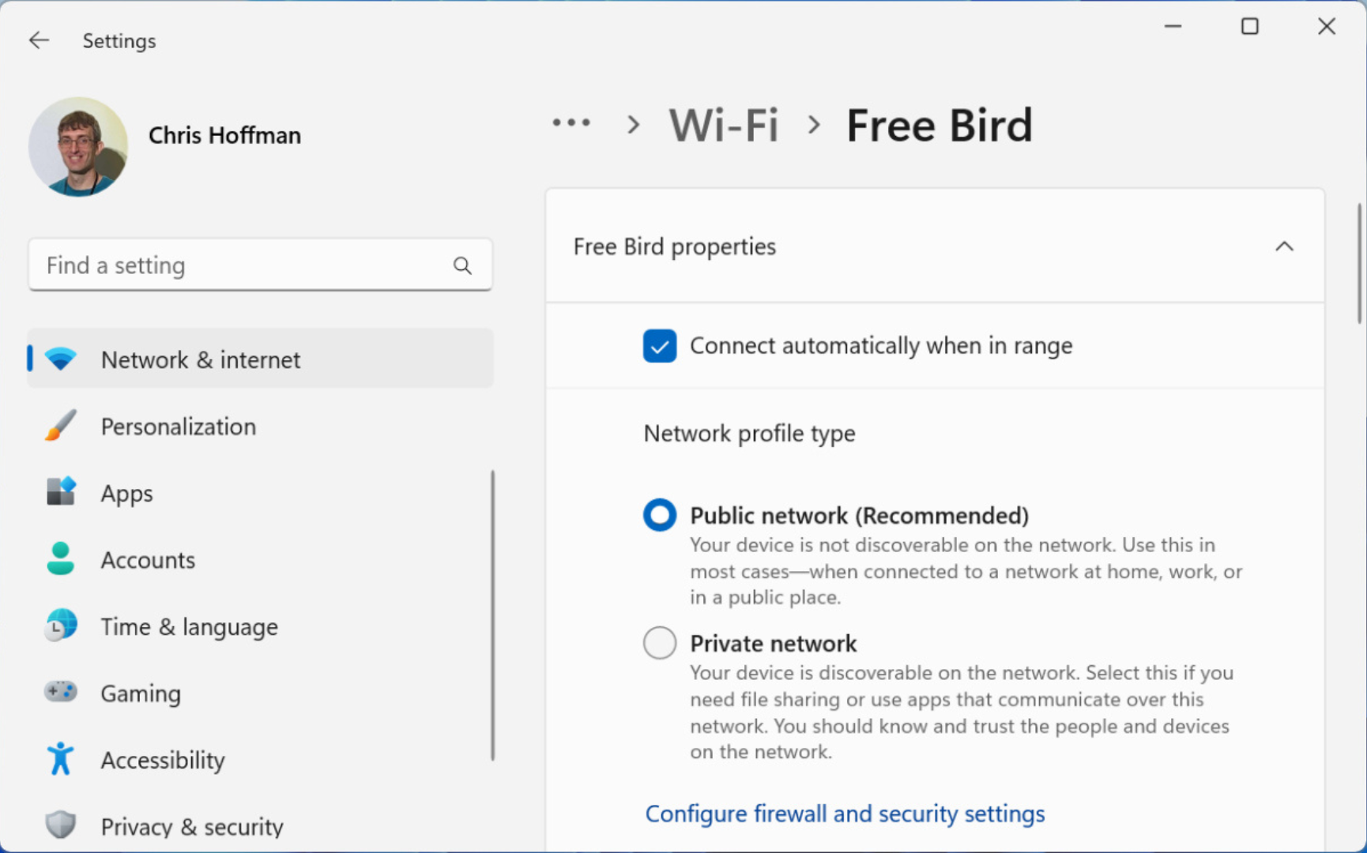
Task: Select the Private network radio button
Action: tap(659, 642)
